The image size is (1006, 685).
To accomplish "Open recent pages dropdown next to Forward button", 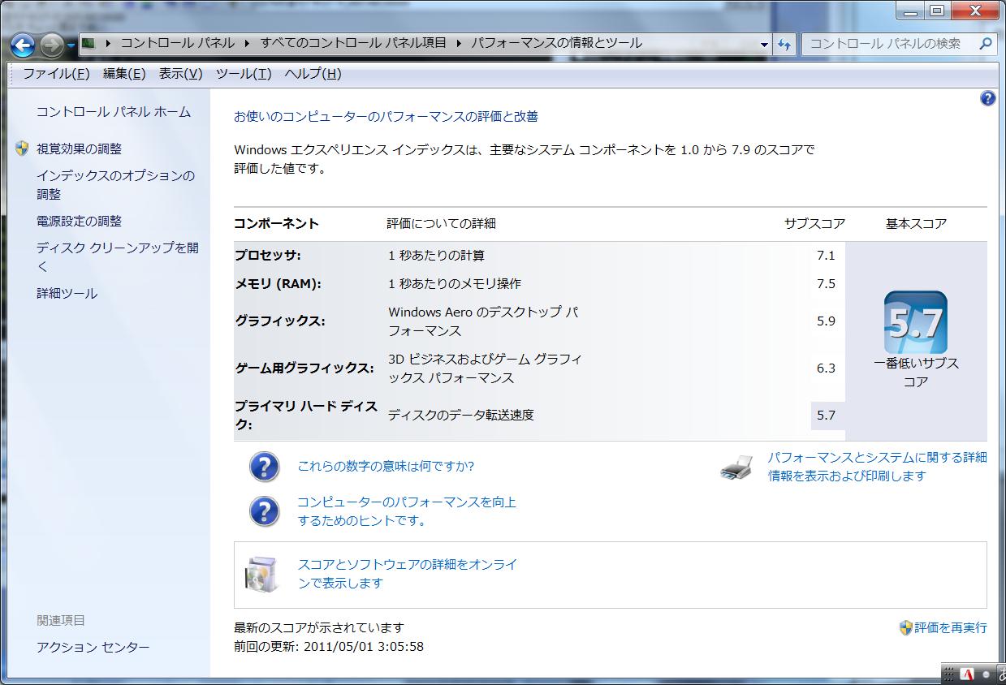I will pyautogui.click(x=71, y=45).
